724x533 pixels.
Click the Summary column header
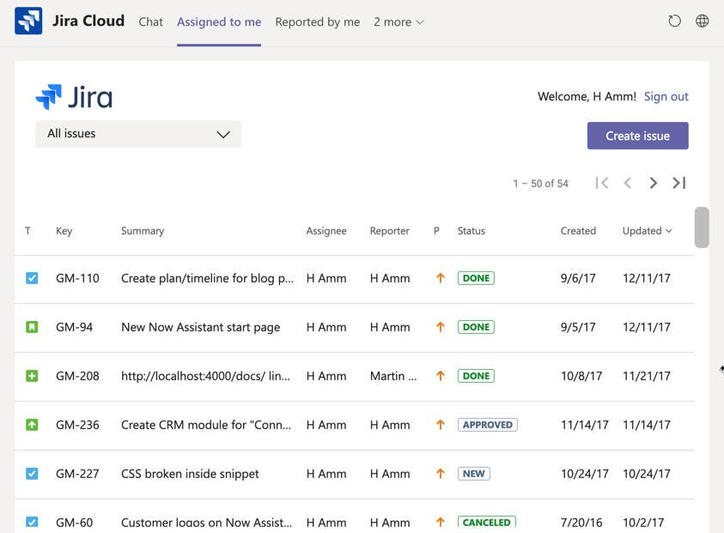pyautogui.click(x=143, y=231)
